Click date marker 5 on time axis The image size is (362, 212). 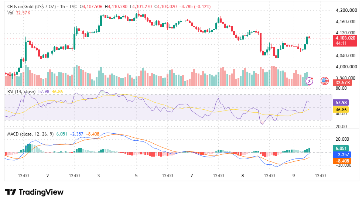[136, 176]
